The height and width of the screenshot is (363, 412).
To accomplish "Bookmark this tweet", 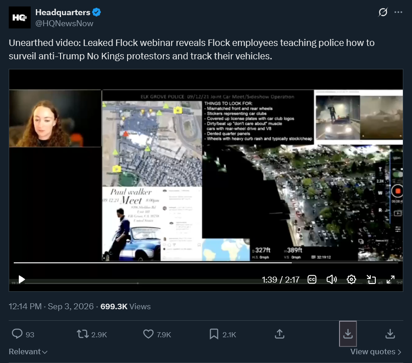I will pos(214,334).
